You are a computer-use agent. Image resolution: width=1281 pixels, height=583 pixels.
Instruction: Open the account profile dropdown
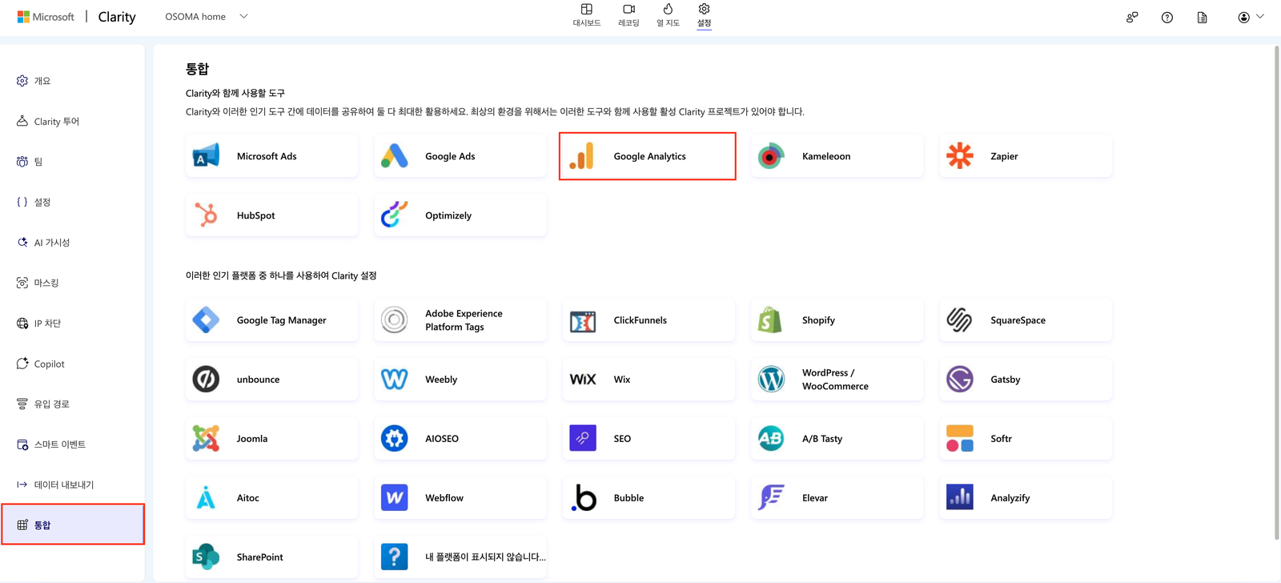tap(1251, 17)
